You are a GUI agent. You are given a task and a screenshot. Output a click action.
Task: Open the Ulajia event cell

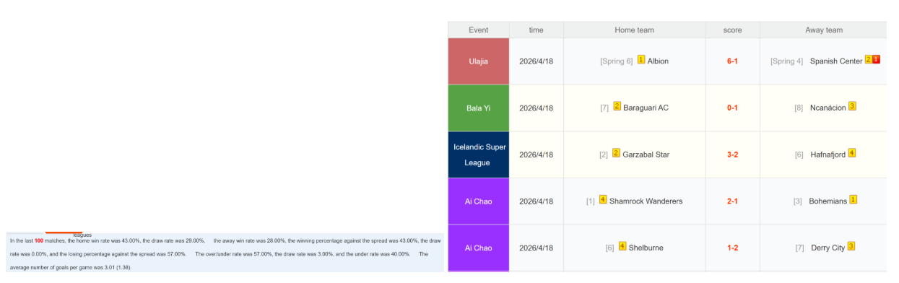(479, 61)
